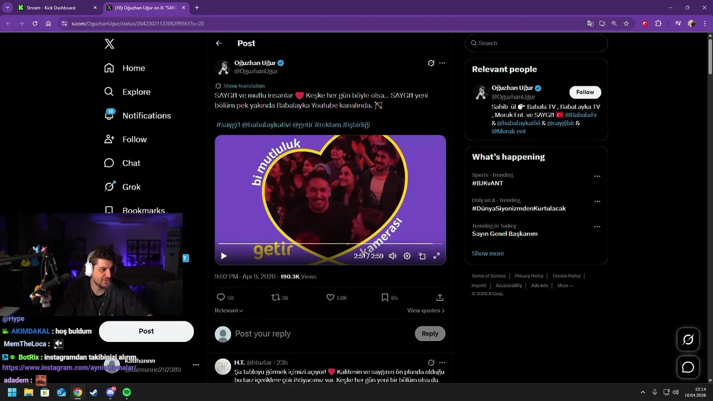Open a new browser tab

click(197, 8)
